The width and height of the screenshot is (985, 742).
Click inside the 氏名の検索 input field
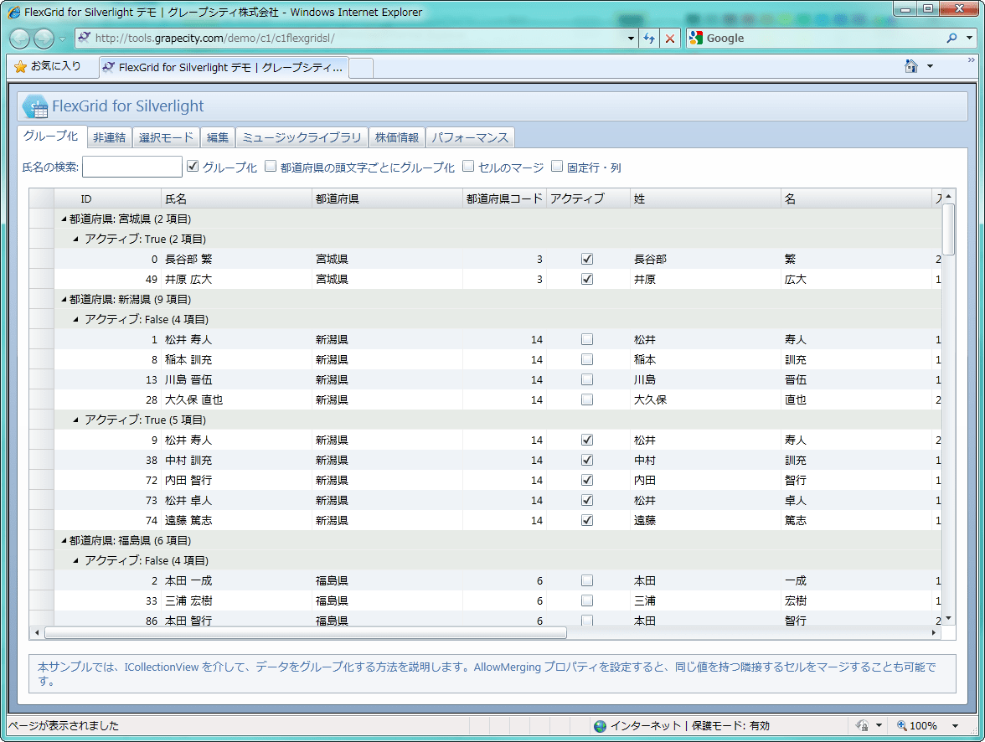tap(132, 167)
